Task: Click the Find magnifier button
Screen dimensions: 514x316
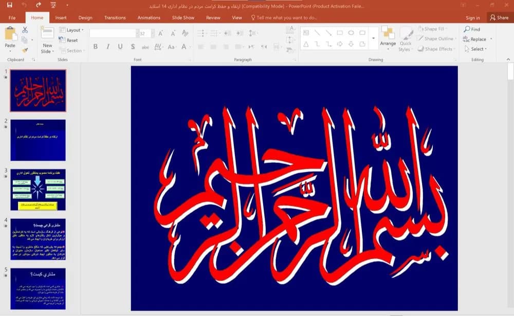Action: tap(472, 29)
